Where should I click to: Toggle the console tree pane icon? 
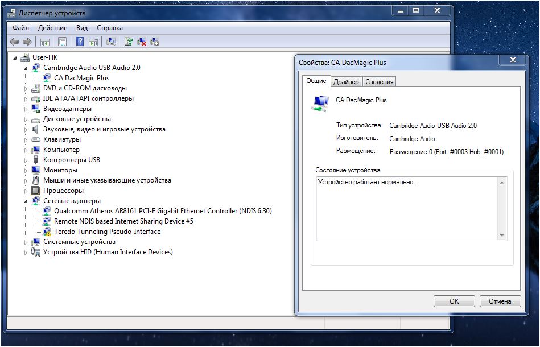pyautogui.click(x=44, y=42)
